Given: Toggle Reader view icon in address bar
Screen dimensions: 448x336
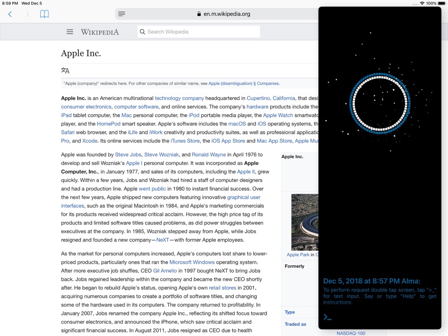Looking at the screenshot, I should click(x=122, y=14).
